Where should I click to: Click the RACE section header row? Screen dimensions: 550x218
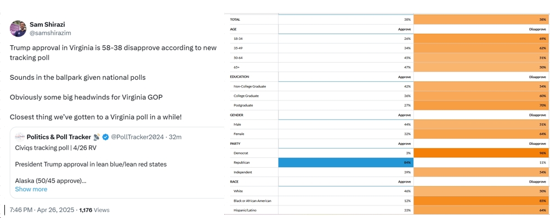point(387,181)
